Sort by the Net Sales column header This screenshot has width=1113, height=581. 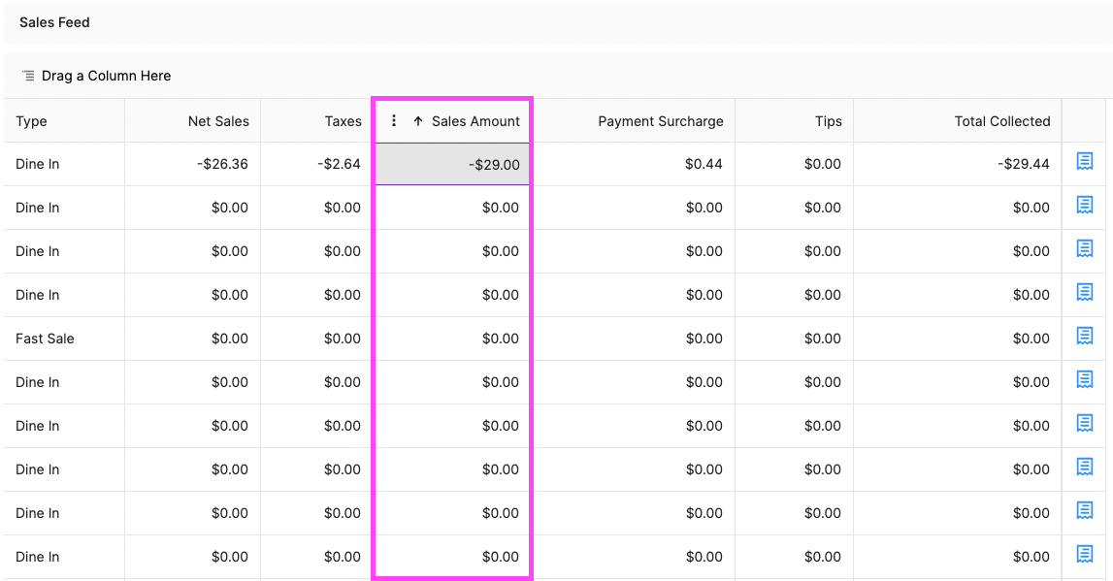point(218,121)
